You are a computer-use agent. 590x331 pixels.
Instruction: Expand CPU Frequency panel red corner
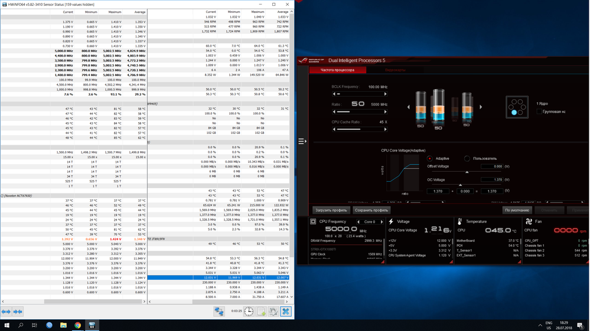click(x=382, y=262)
